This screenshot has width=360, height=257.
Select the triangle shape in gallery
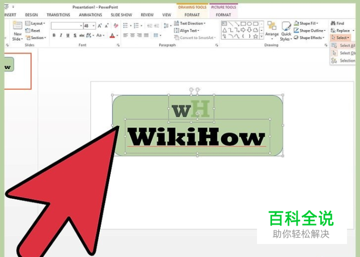(x=225, y=30)
